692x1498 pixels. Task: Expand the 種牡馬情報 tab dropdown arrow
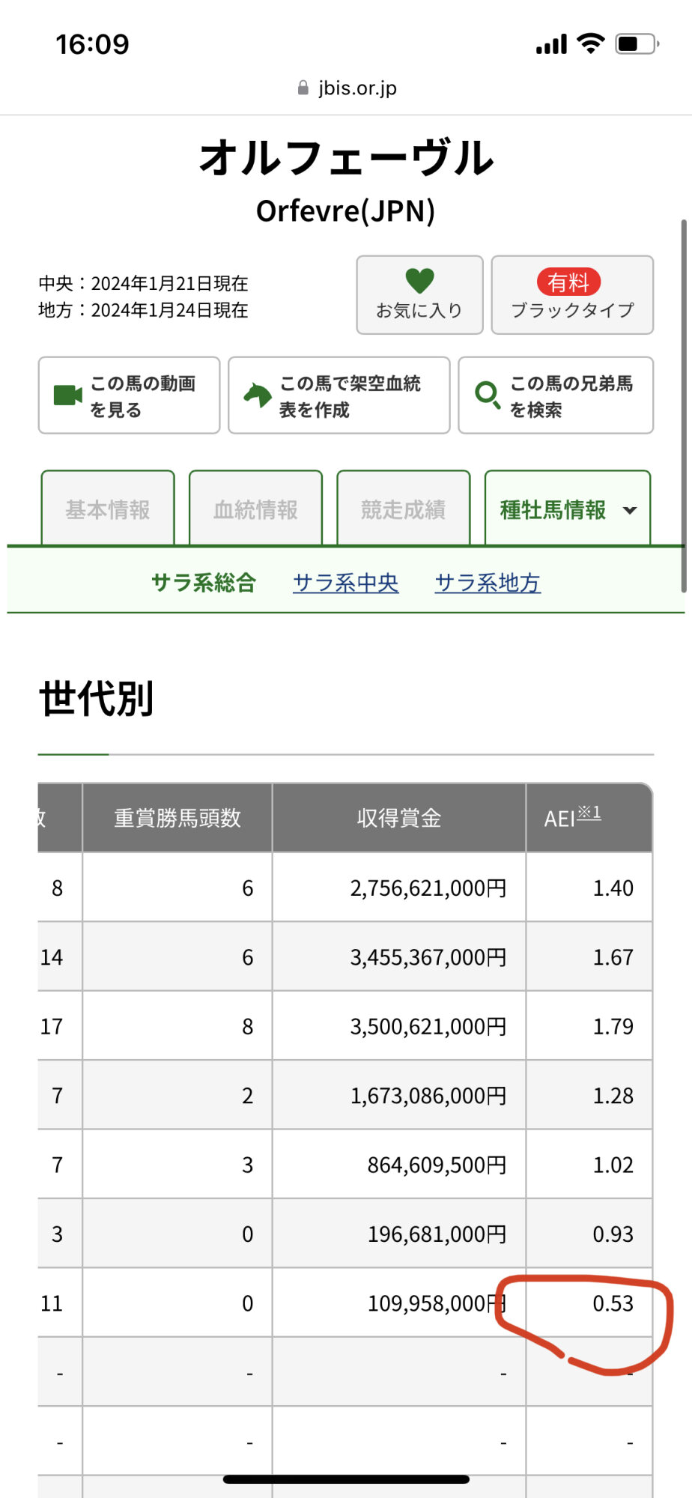630,510
